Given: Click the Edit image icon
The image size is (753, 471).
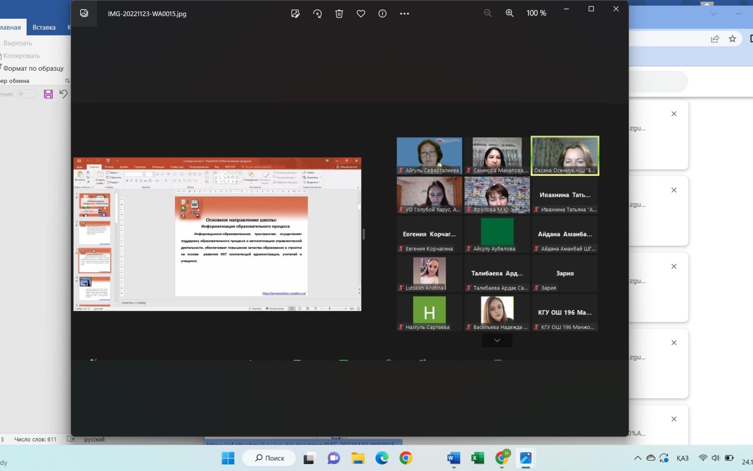Looking at the screenshot, I should pos(295,14).
